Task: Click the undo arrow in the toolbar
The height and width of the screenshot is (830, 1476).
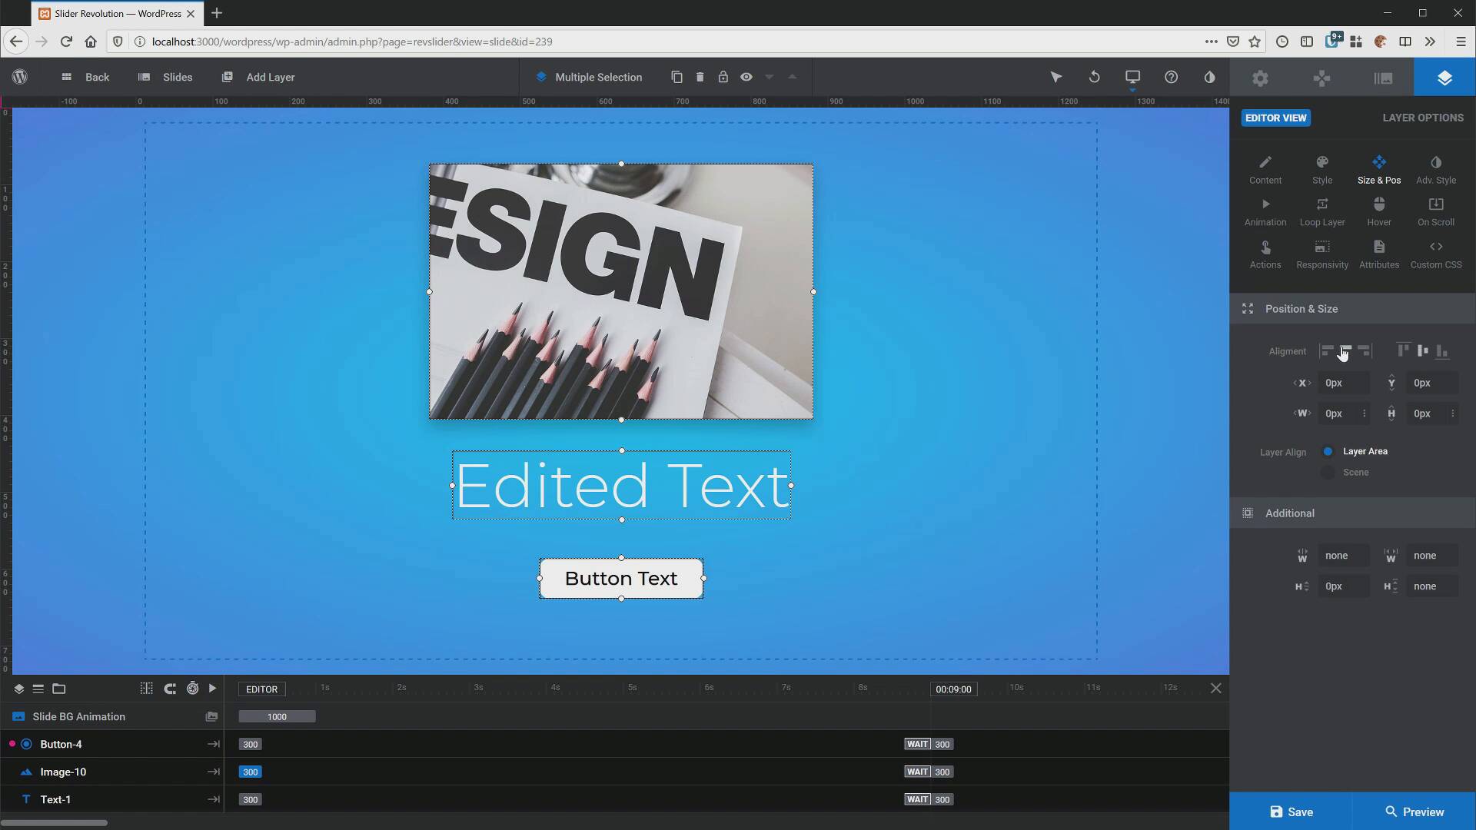Action: (1093, 77)
